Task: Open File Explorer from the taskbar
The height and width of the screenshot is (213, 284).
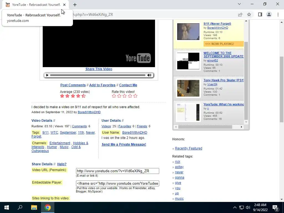Action: (34, 207)
